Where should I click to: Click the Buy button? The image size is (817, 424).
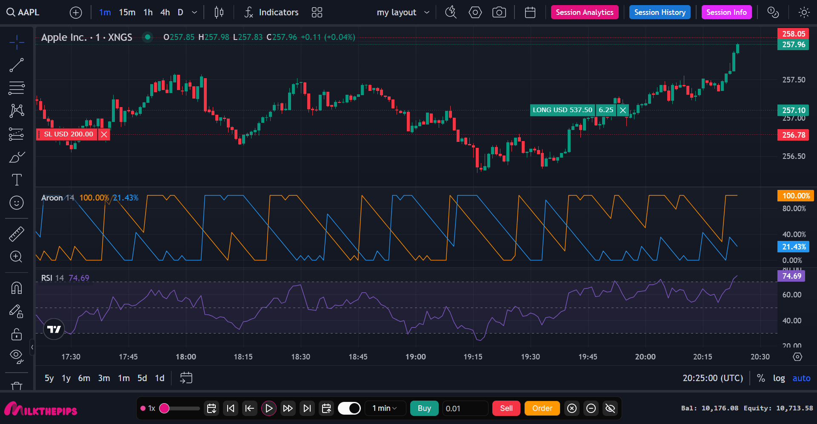coord(424,408)
